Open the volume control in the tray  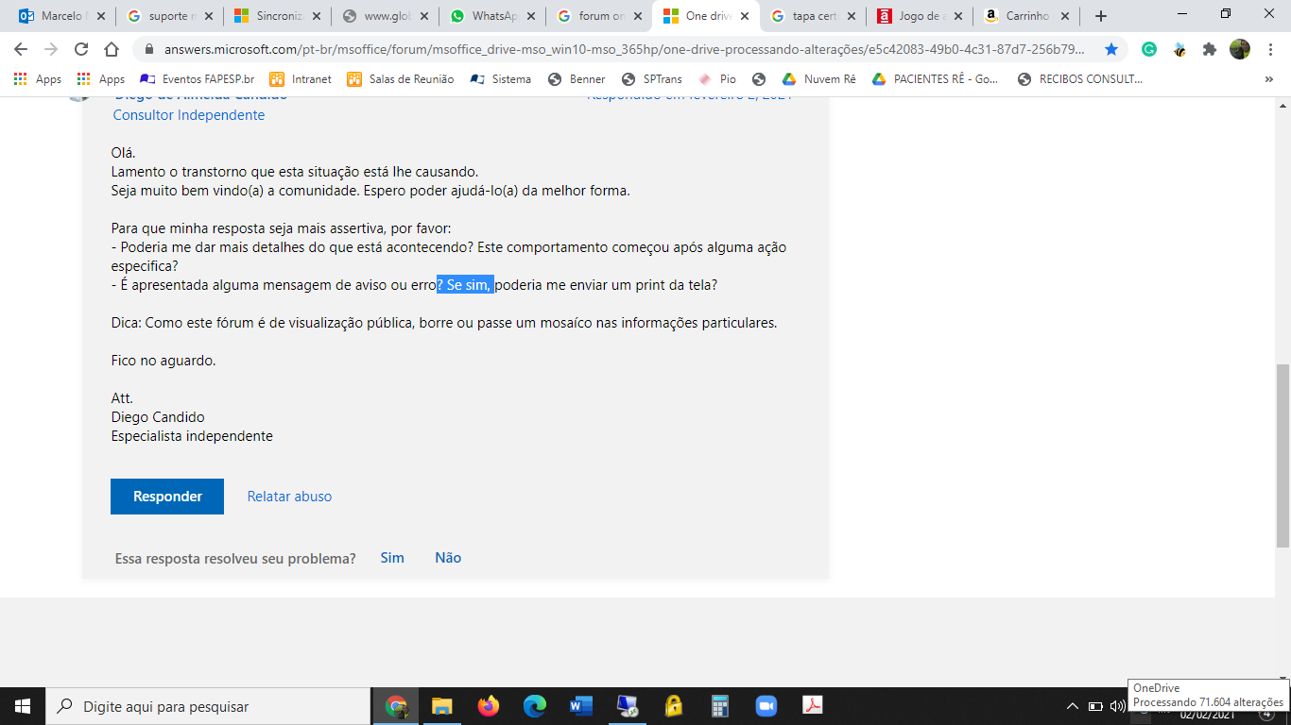click(x=1118, y=706)
